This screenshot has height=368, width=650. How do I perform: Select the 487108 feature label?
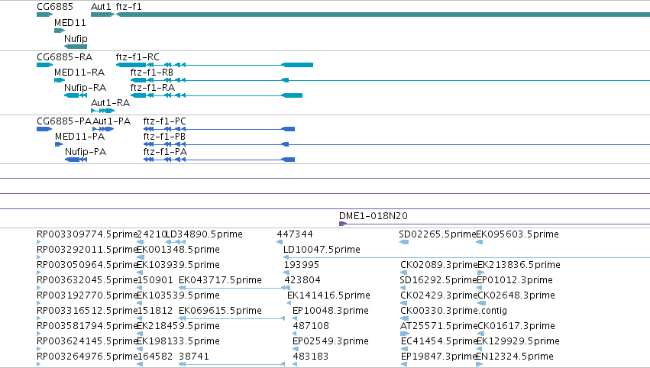(311, 327)
